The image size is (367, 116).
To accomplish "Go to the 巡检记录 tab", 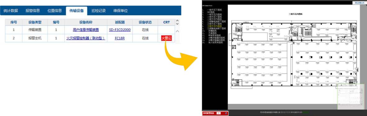I will coord(98,11).
